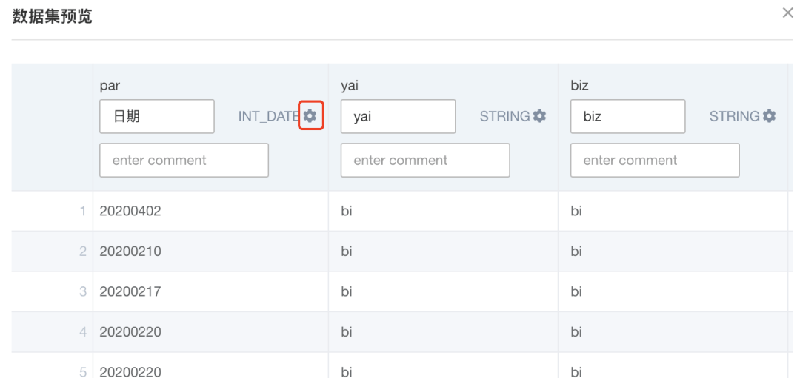
Task: Click the biz name input field
Action: tap(627, 116)
